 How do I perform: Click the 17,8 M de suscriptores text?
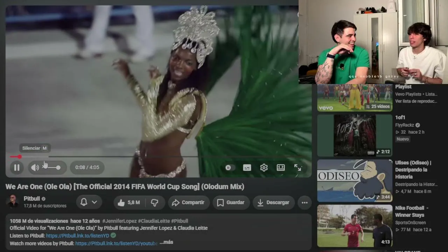45,206
